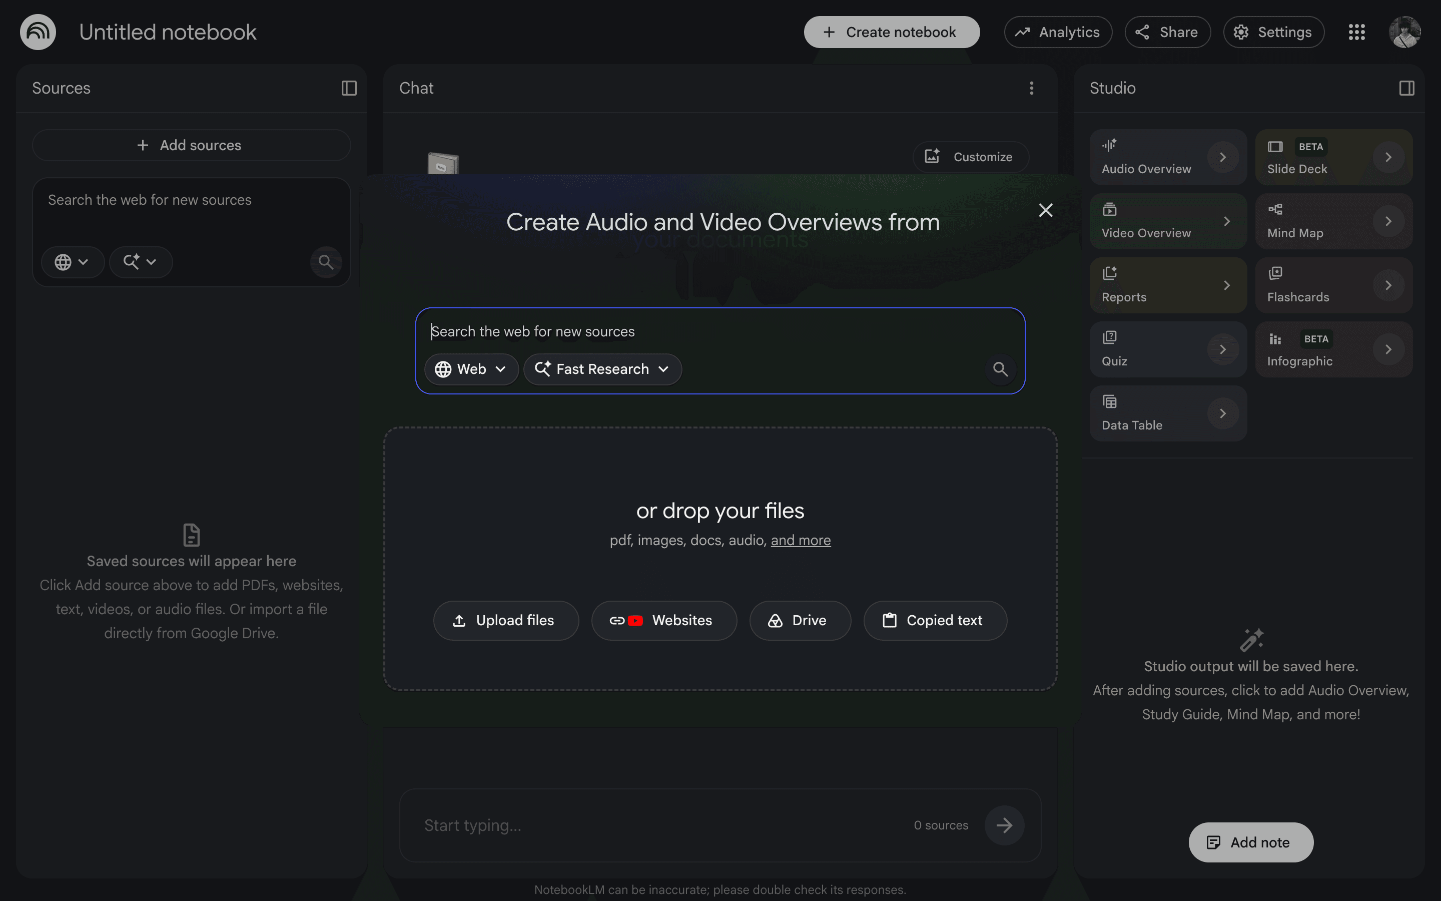Expand Video Overview options chevron
The width and height of the screenshot is (1441, 901).
pyautogui.click(x=1226, y=221)
